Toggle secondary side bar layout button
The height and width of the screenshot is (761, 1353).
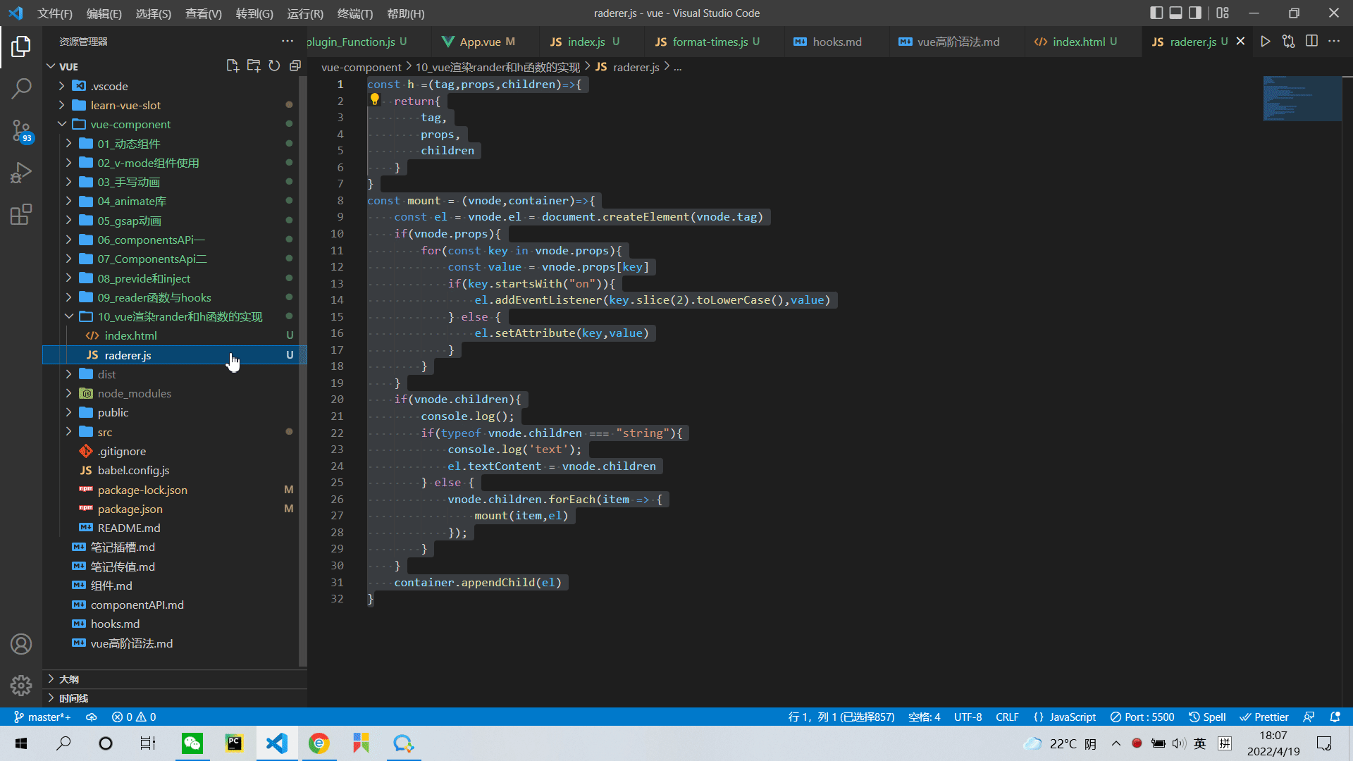tap(1195, 13)
